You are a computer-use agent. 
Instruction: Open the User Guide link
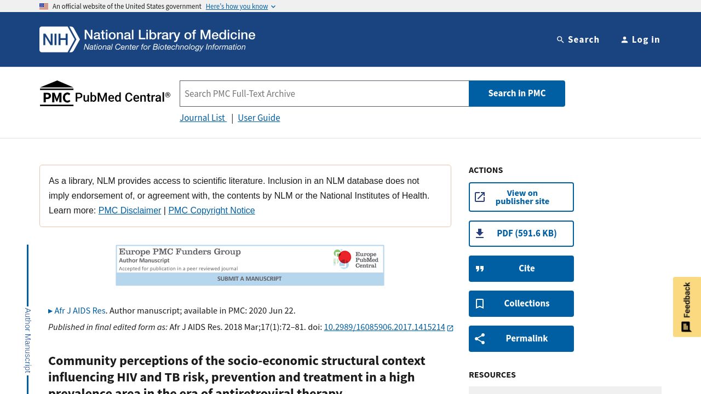click(x=259, y=118)
